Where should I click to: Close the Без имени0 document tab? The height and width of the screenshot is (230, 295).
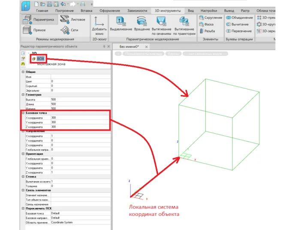146,47
